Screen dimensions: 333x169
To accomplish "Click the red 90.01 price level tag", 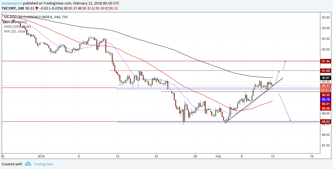I will click(326, 104).
